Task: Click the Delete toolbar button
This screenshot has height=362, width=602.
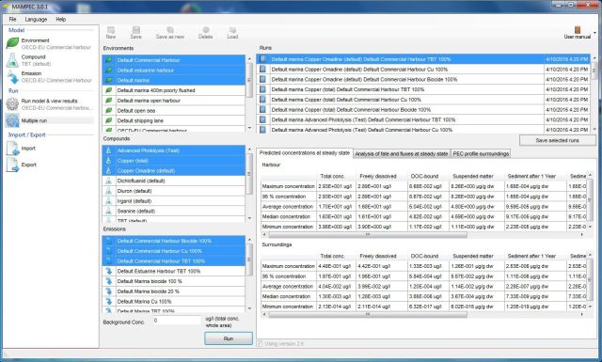Action: (205, 33)
